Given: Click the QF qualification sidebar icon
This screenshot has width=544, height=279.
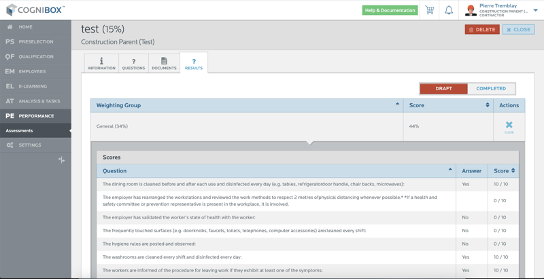Looking at the screenshot, I should (x=10, y=57).
